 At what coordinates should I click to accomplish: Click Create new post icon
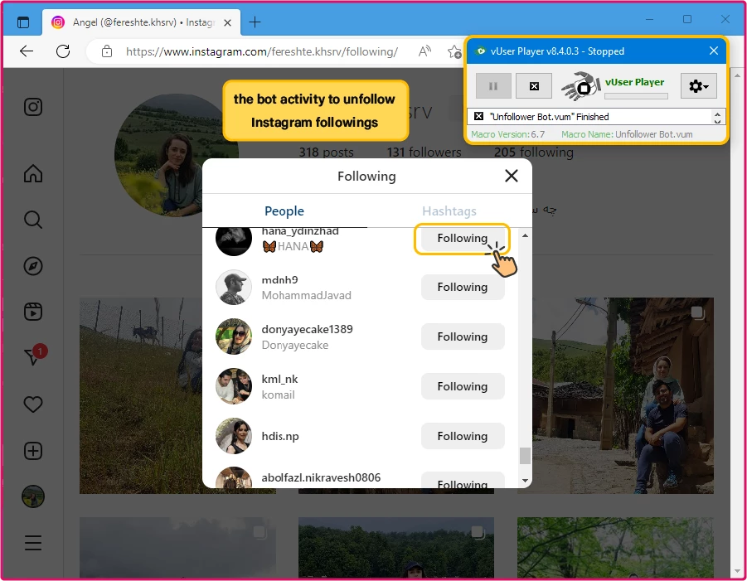pos(33,451)
